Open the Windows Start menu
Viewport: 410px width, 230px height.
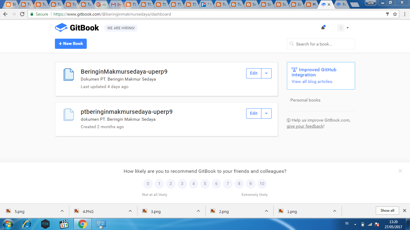click(8, 224)
